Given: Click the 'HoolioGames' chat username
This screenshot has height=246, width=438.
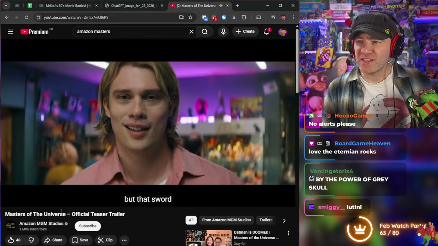Looking at the screenshot, I should tap(353, 115).
